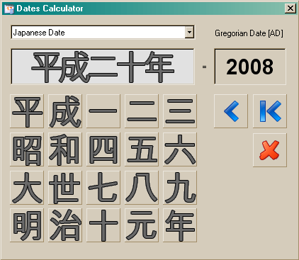
Task: Click the 昭 kanji key
Action: (x=27, y=149)
